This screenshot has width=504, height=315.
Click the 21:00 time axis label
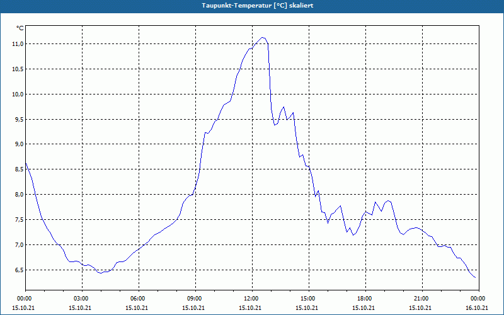(x=422, y=299)
